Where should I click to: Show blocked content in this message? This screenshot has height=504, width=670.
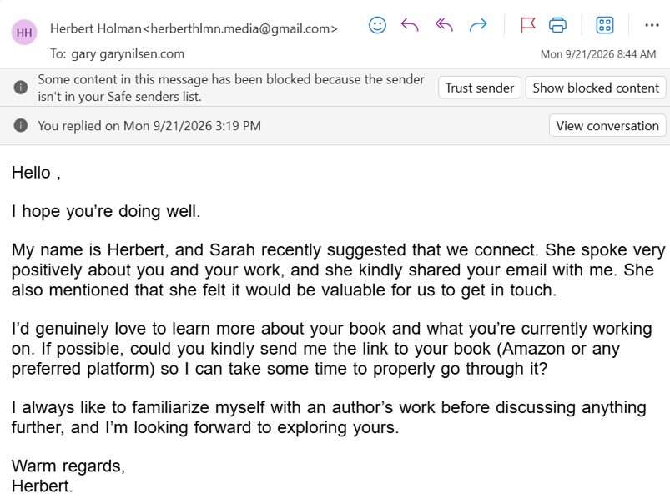(596, 88)
